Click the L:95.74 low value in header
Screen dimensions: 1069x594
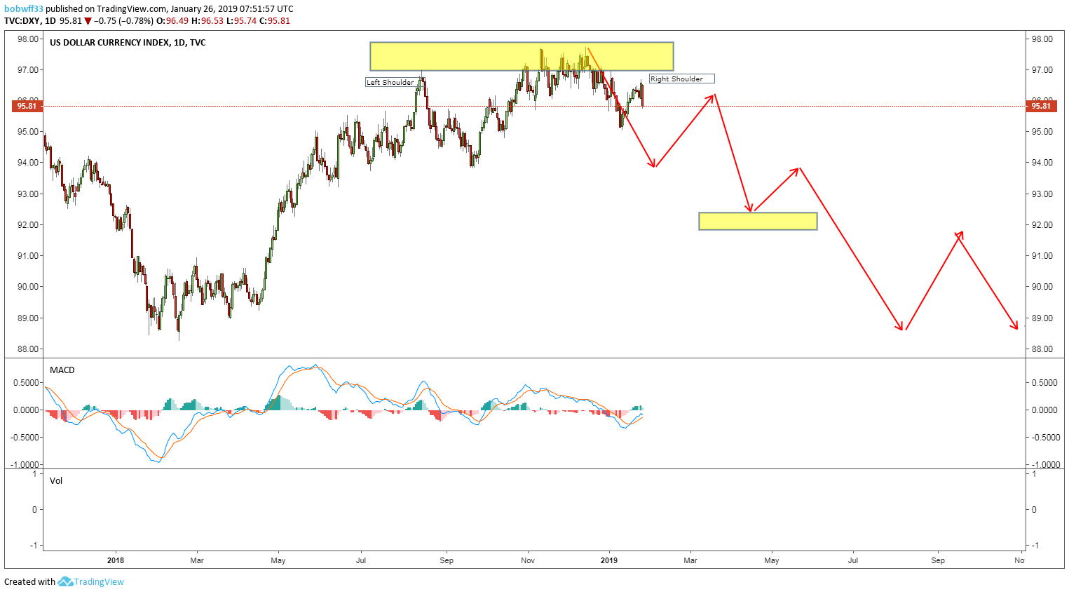(241, 20)
